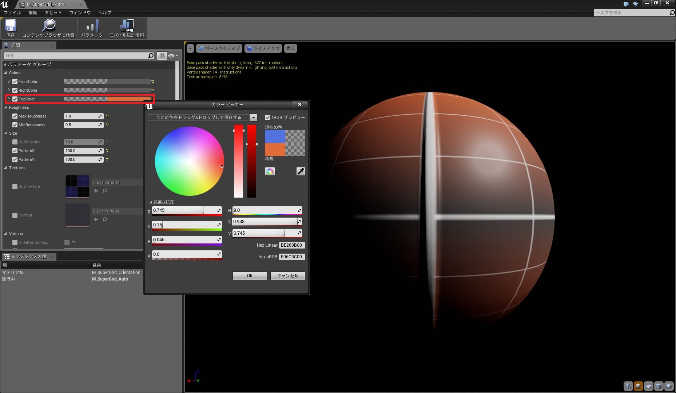Screen dimensions: 676x393
Task: Open the ヘルプ menu
Action: (x=104, y=12)
